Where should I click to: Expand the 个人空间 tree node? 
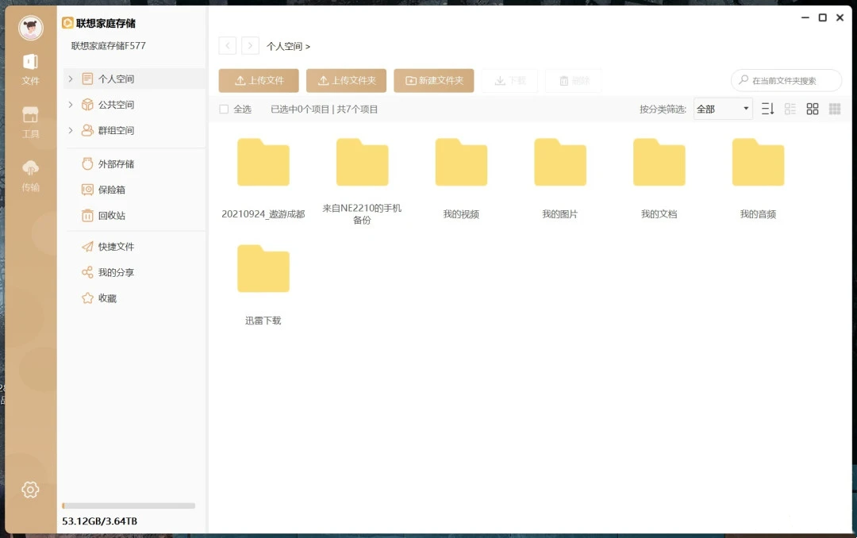pos(71,79)
